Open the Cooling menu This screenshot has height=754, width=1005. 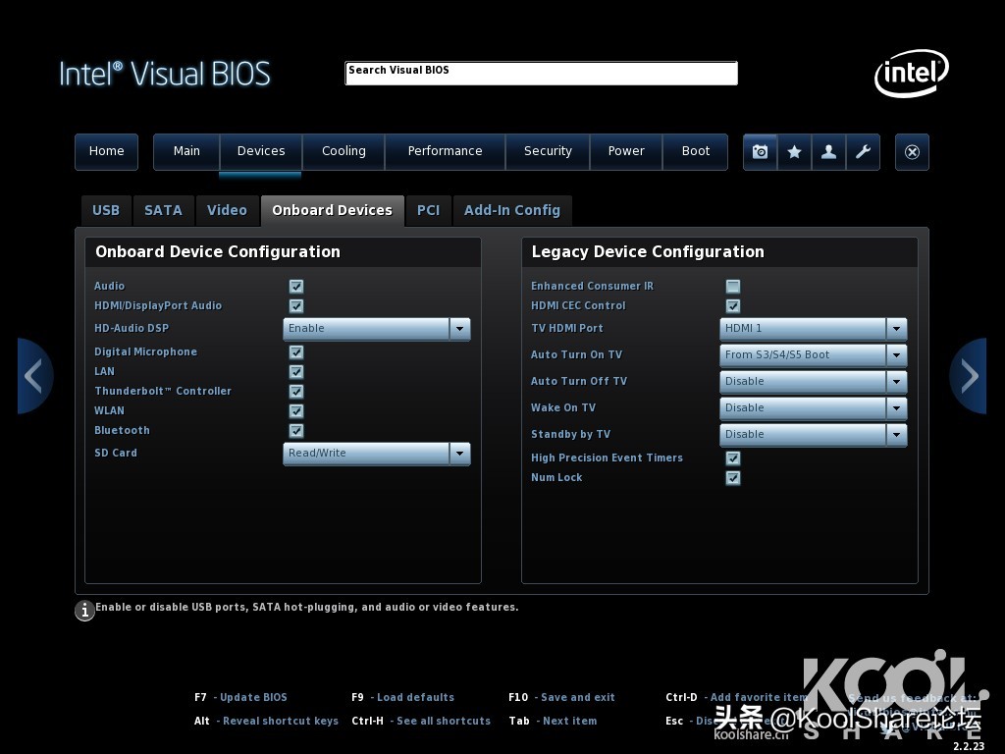pos(344,152)
